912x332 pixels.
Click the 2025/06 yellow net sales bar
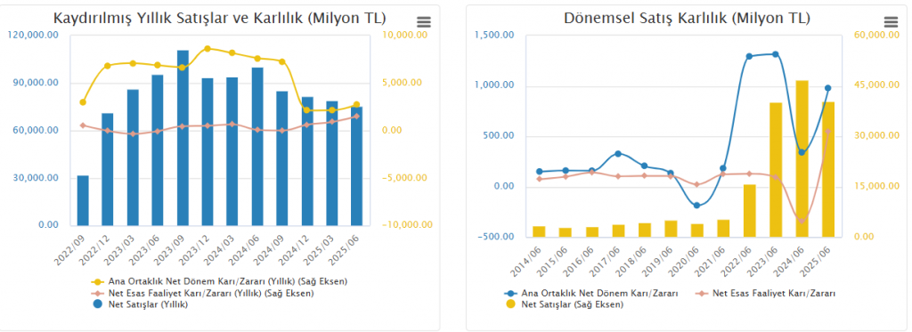click(x=828, y=169)
